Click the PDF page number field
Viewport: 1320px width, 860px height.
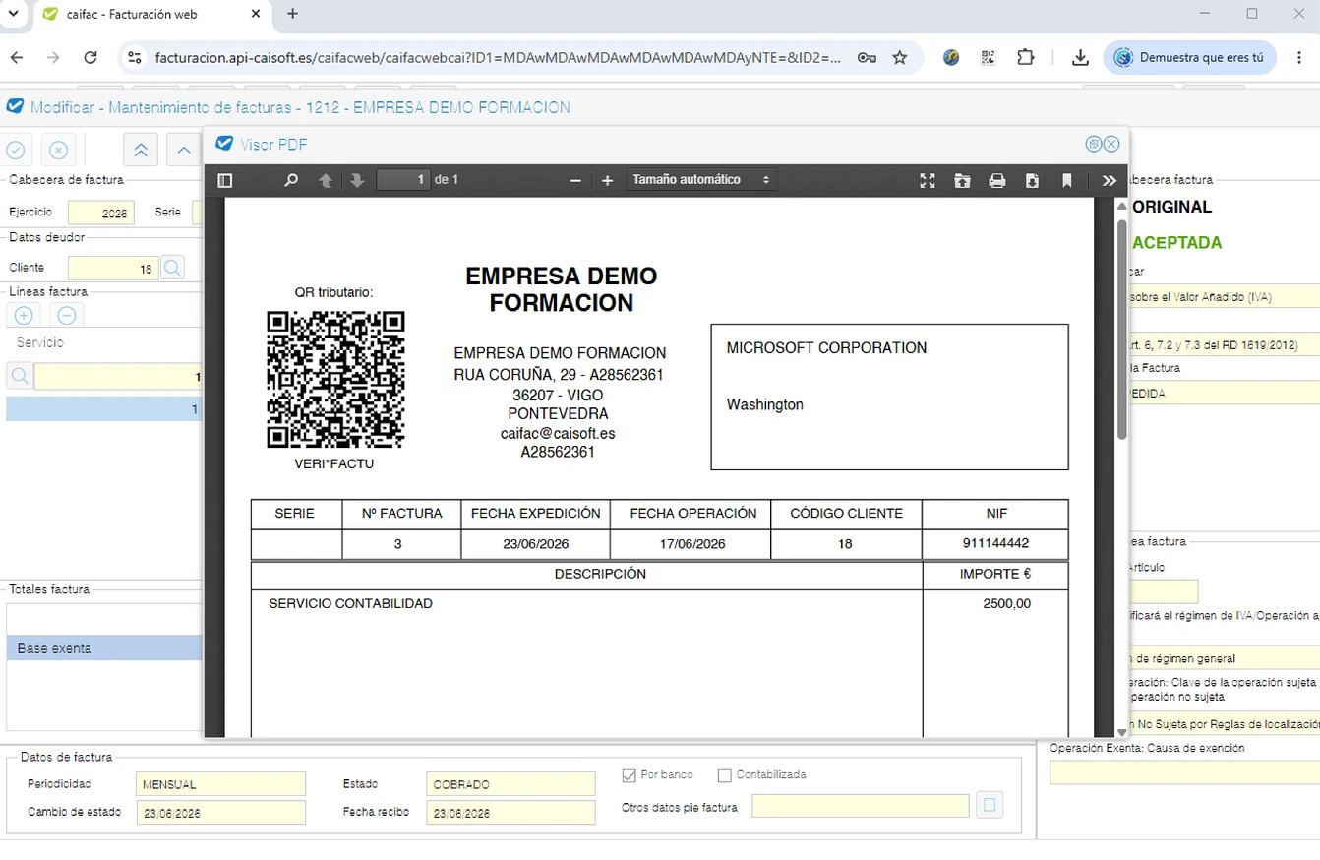(403, 180)
